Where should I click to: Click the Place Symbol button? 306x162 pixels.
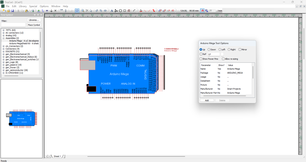click(34, 25)
